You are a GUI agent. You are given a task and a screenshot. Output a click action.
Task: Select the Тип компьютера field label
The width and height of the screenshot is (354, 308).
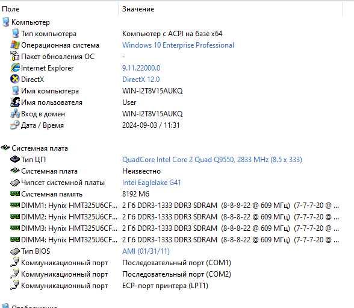point(49,34)
